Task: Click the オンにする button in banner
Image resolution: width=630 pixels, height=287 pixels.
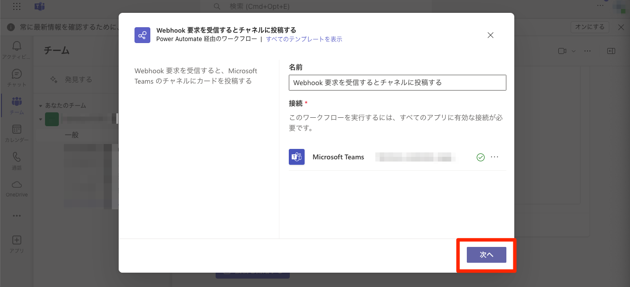Action: 589,27
